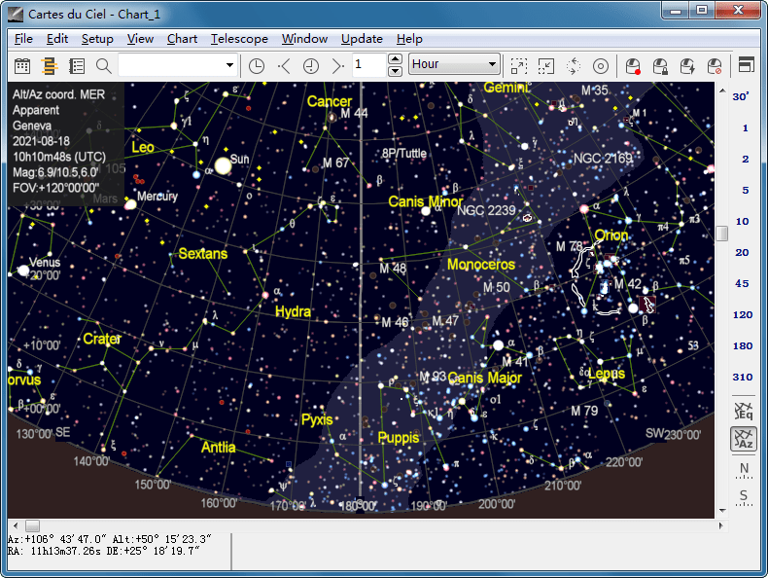Viewport: 768px width, 578px height.
Task: Increase the time step value spinner
Action: point(395,58)
